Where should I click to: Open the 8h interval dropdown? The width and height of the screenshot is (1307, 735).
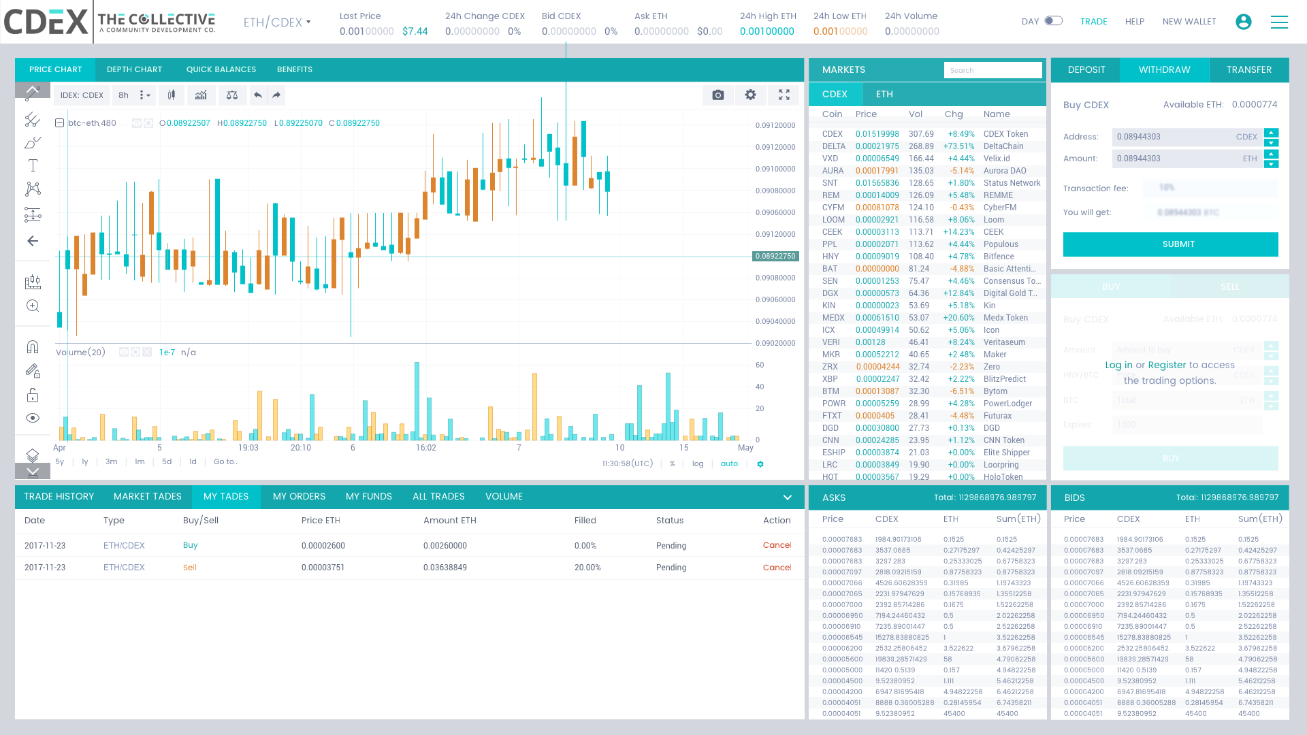pos(133,95)
